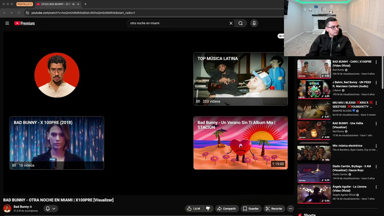
Task: Play Ángela Aguilar La Llorona thumbnail
Action: point(314,194)
